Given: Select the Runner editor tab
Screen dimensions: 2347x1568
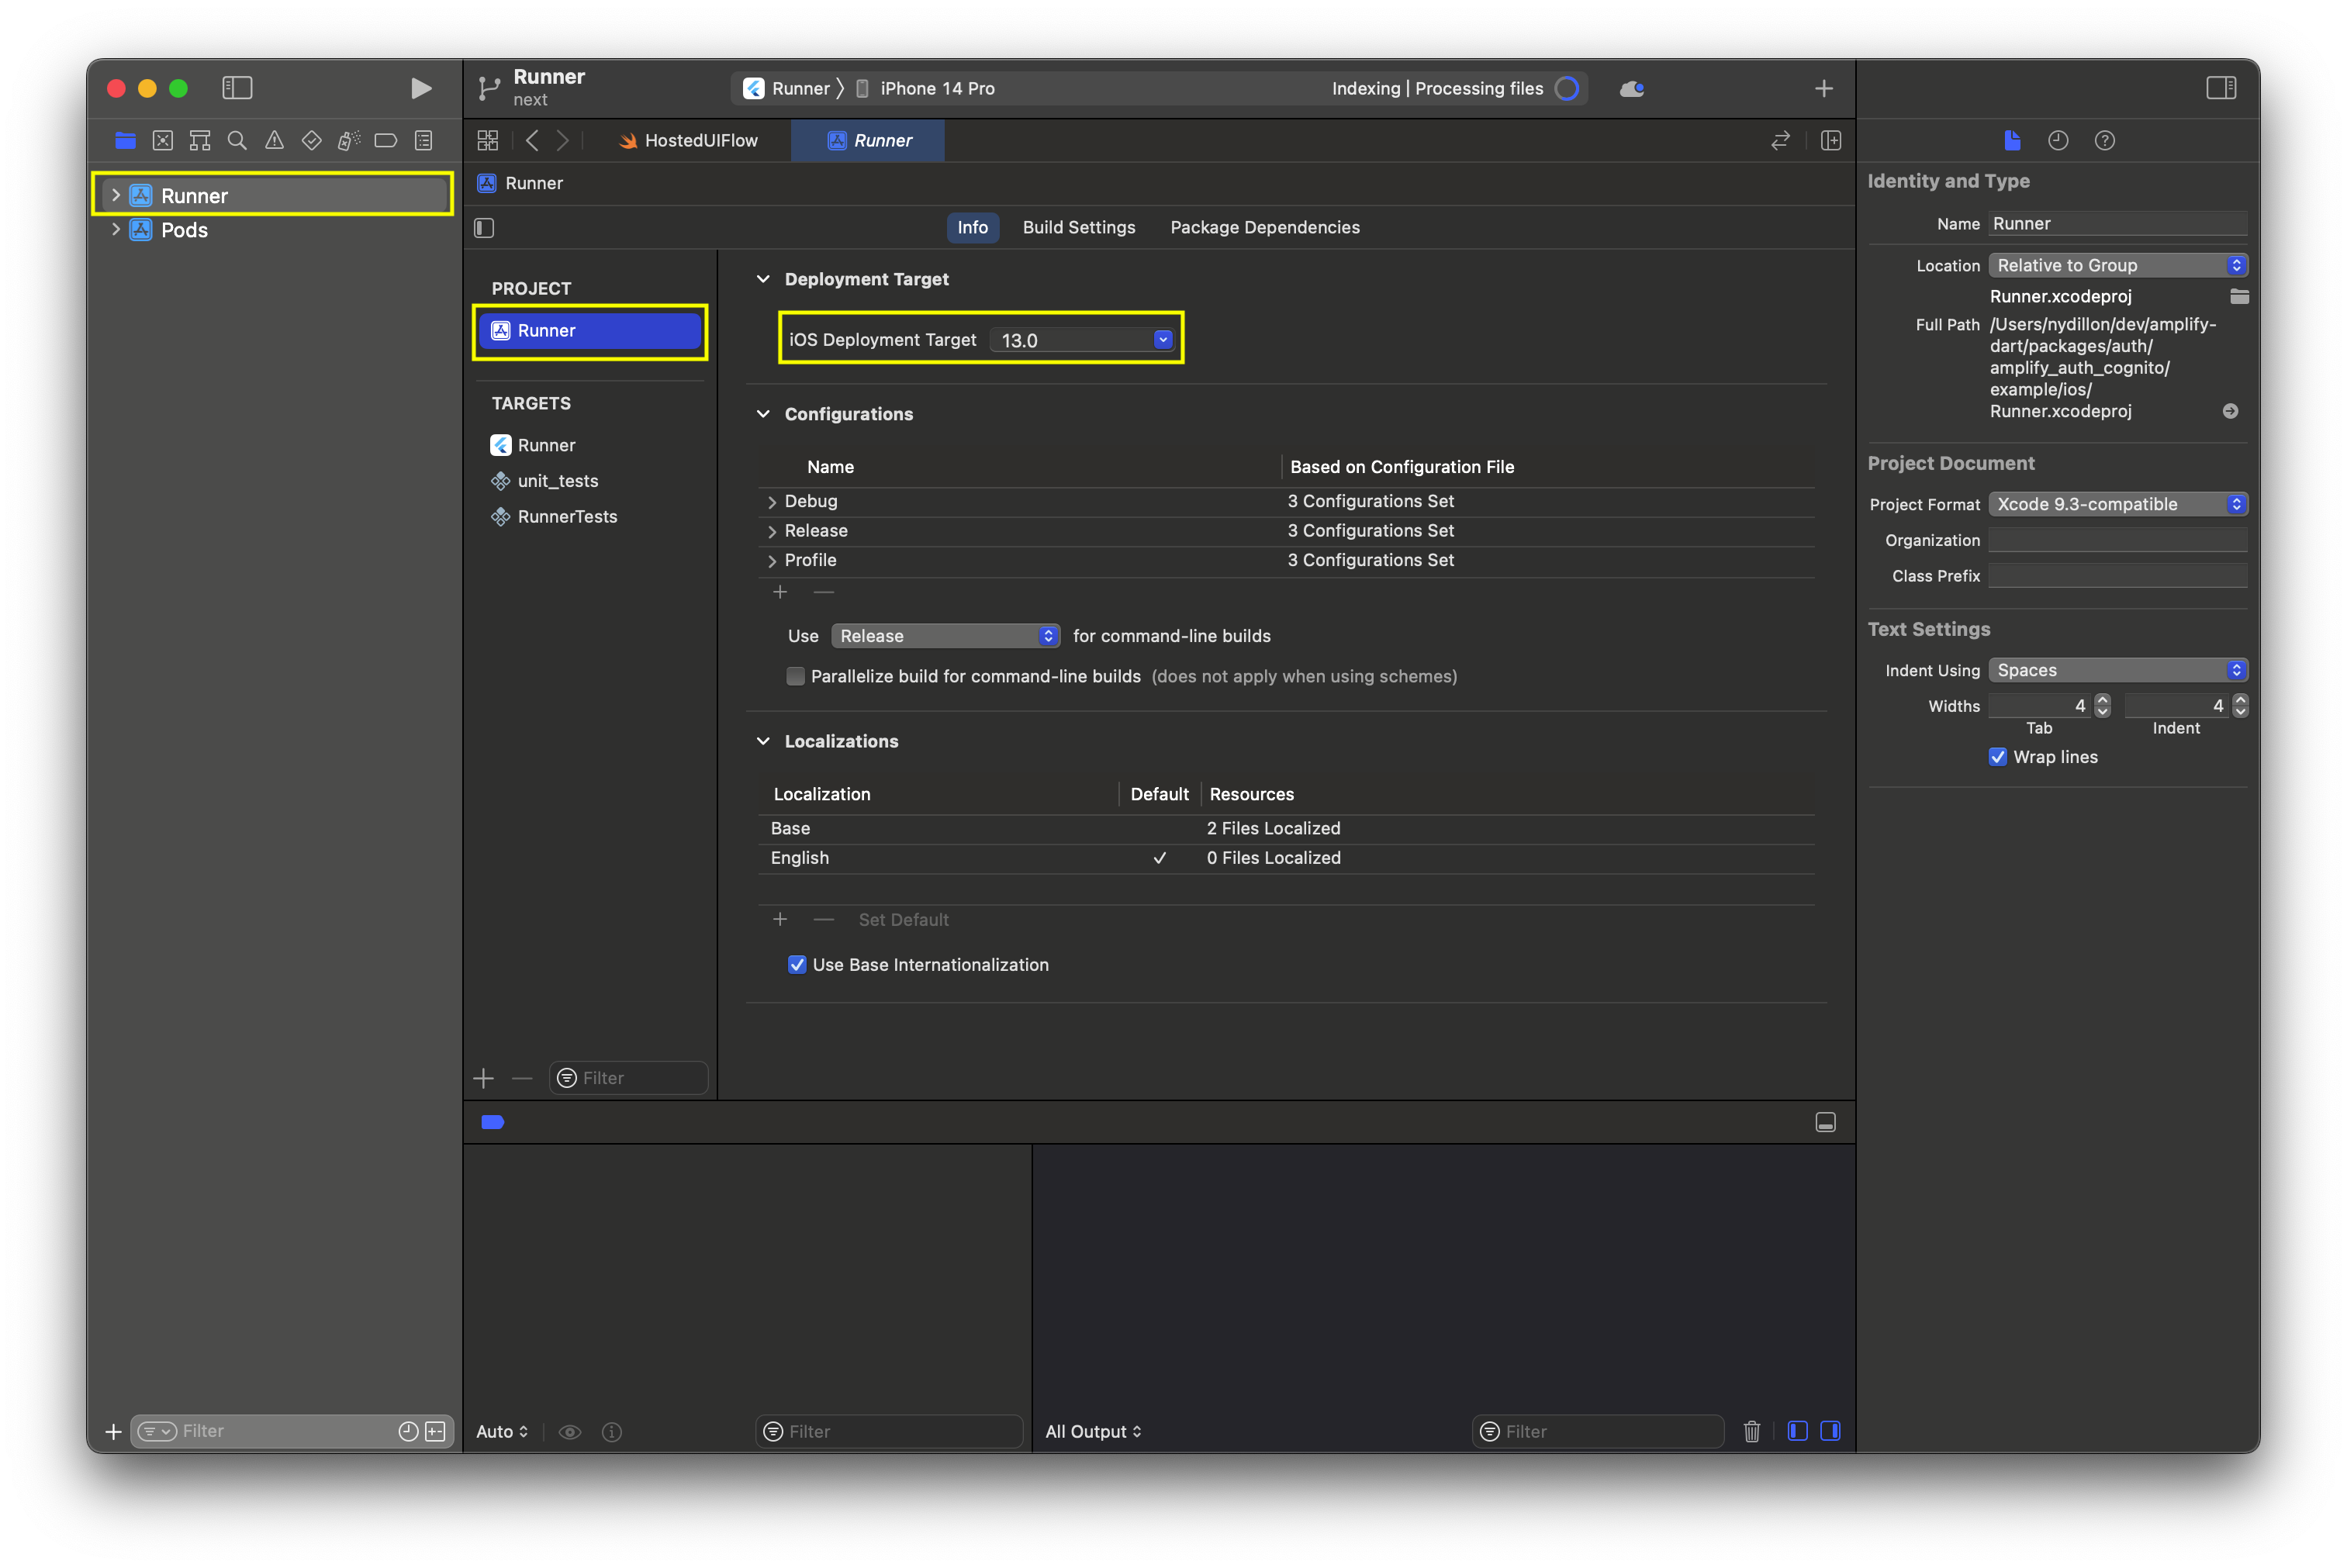Looking at the screenshot, I should point(868,141).
